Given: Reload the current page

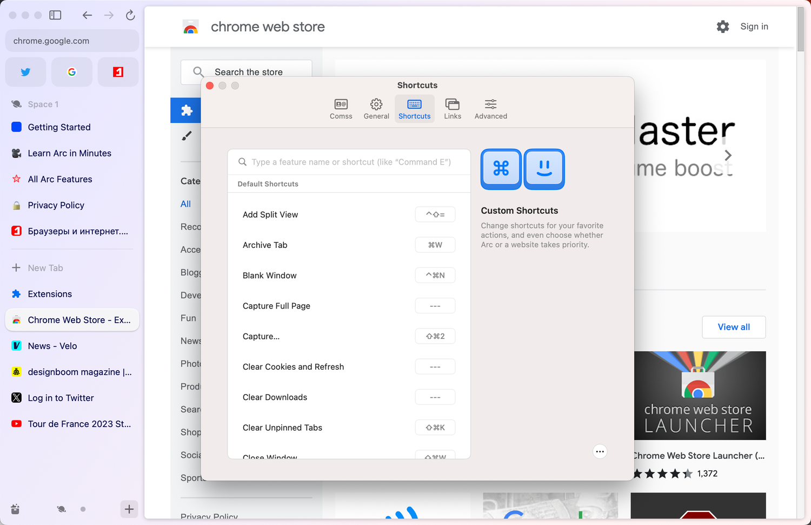Looking at the screenshot, I should (x=130, y=15).
